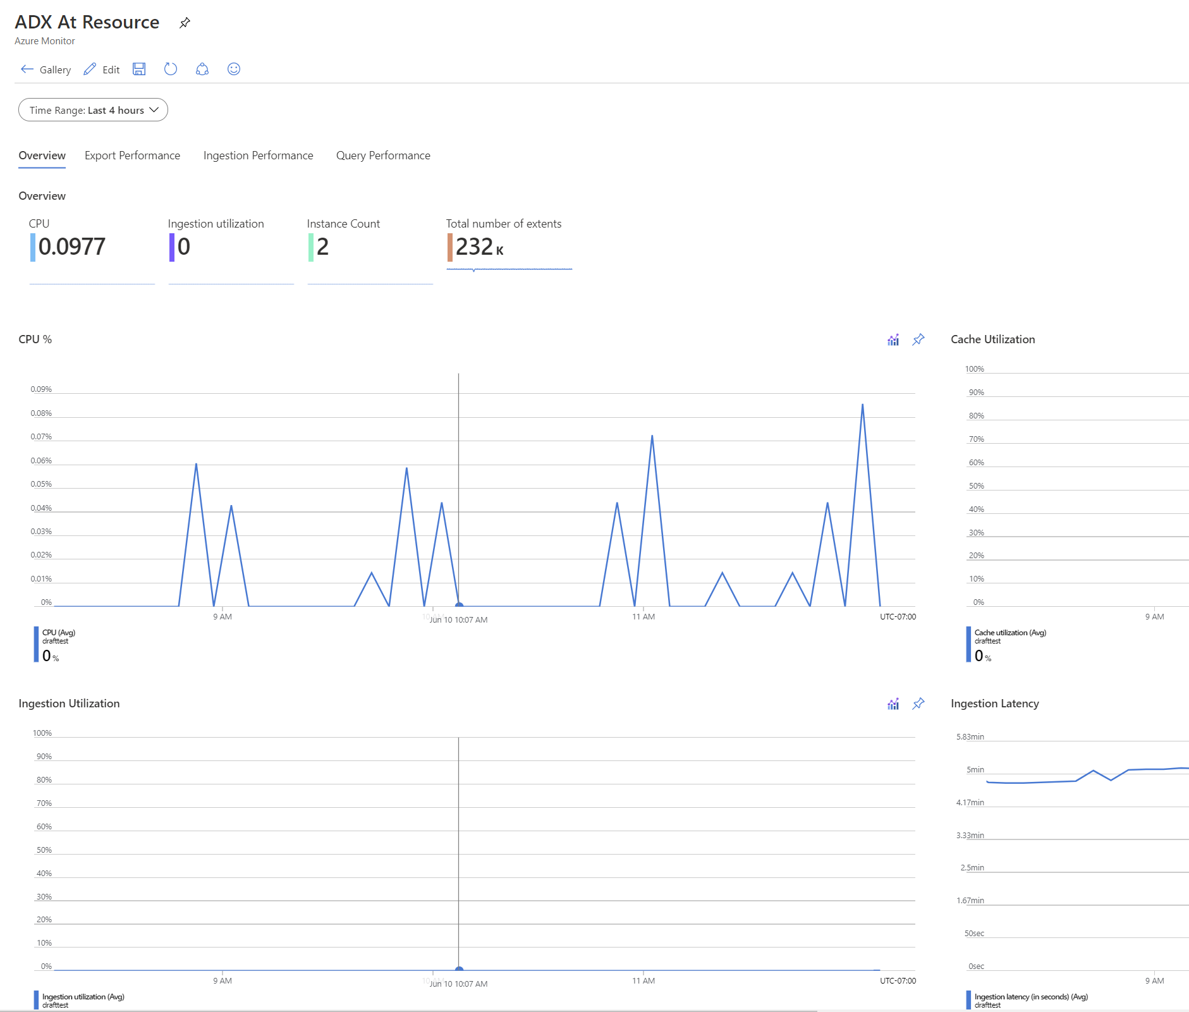This screenshot has width=1189, height=1012.
Task: Click the extents sparkline under 232K
Action: pos(509,269)
